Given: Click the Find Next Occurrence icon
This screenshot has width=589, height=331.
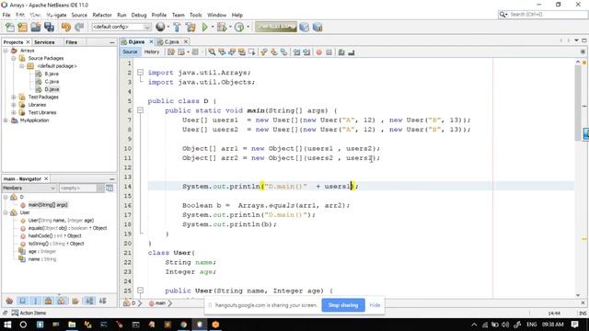Looking at the screenshot, I should click(x=232, y=52).
